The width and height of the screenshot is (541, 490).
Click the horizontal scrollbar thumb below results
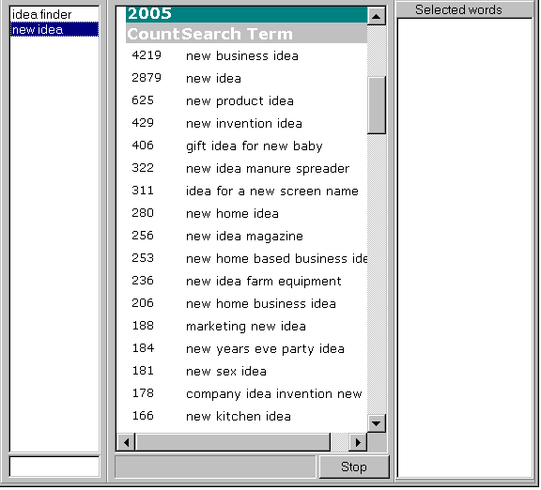(x=233, y=442)
